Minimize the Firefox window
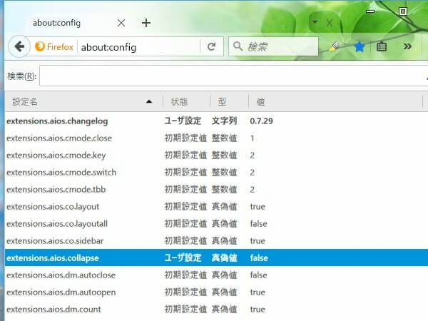Image resolution: width=428 pixels, height=321 pixels. click(x=370, y=11)
